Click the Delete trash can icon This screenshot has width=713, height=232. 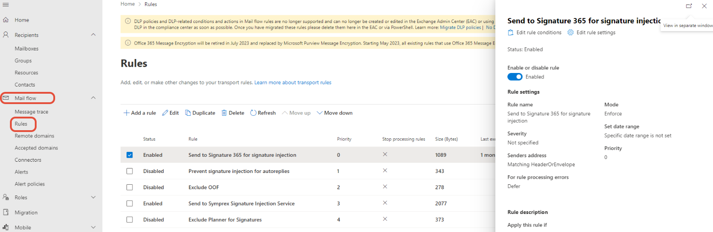[224, 113]
